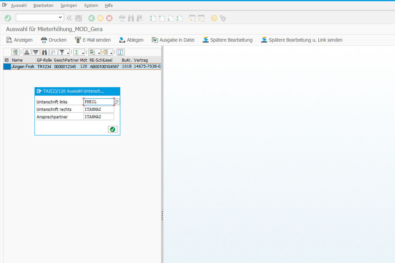
Task: Sort ascending using the ALV toolbar icon
Action: tap(26, 52)
